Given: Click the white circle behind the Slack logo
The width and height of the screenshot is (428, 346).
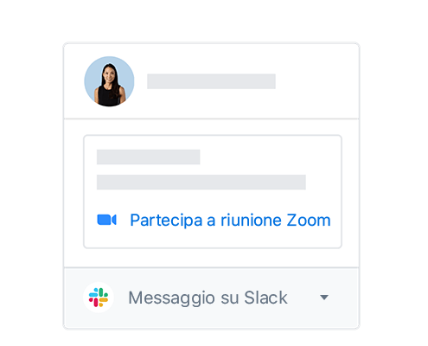Looking at the screenshot, I should (99, 298).
